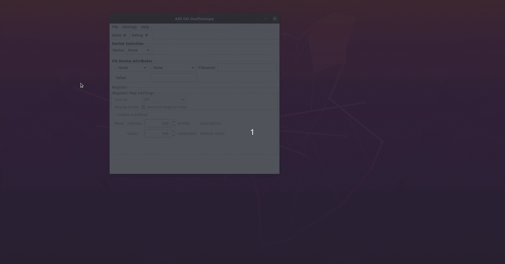The height and width of the screenshot is (264, 505).
Task: Switch to the DMM tab
Action: pyautogui.click(x=116, y=35)
